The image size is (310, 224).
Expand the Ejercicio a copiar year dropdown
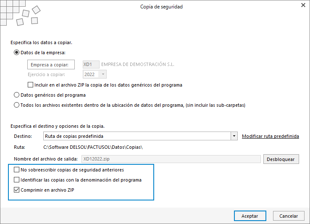point(103,74)
